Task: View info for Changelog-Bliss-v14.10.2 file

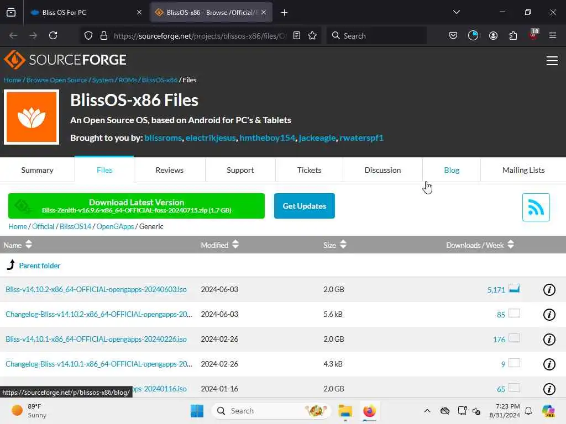Action: pyautogui.click(x=549, y=314)
